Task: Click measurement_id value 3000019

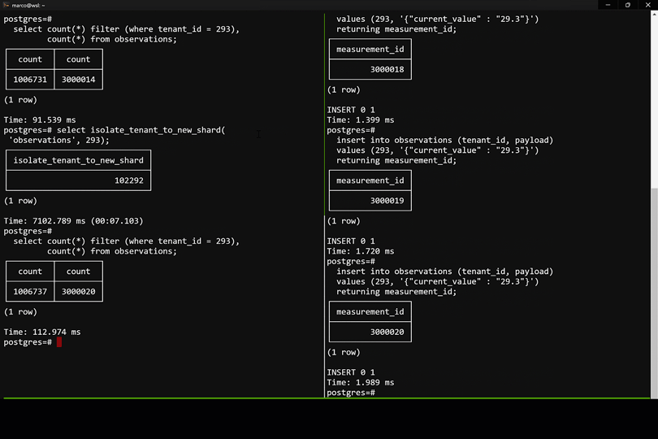Action: tap(387, 201)
